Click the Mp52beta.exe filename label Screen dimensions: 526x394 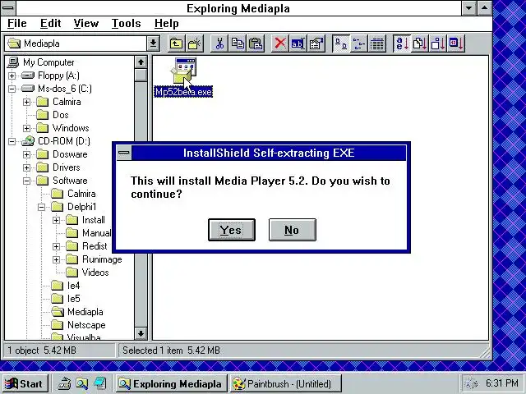[183, 92]
